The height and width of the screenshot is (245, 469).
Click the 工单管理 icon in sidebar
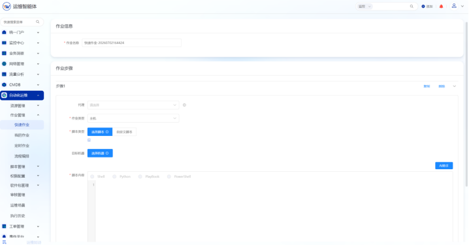point(4,226)
